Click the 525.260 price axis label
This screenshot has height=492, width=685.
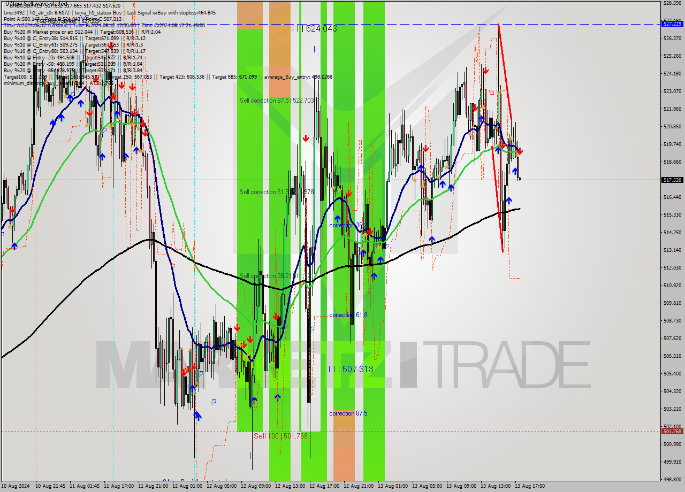point(672,56)
